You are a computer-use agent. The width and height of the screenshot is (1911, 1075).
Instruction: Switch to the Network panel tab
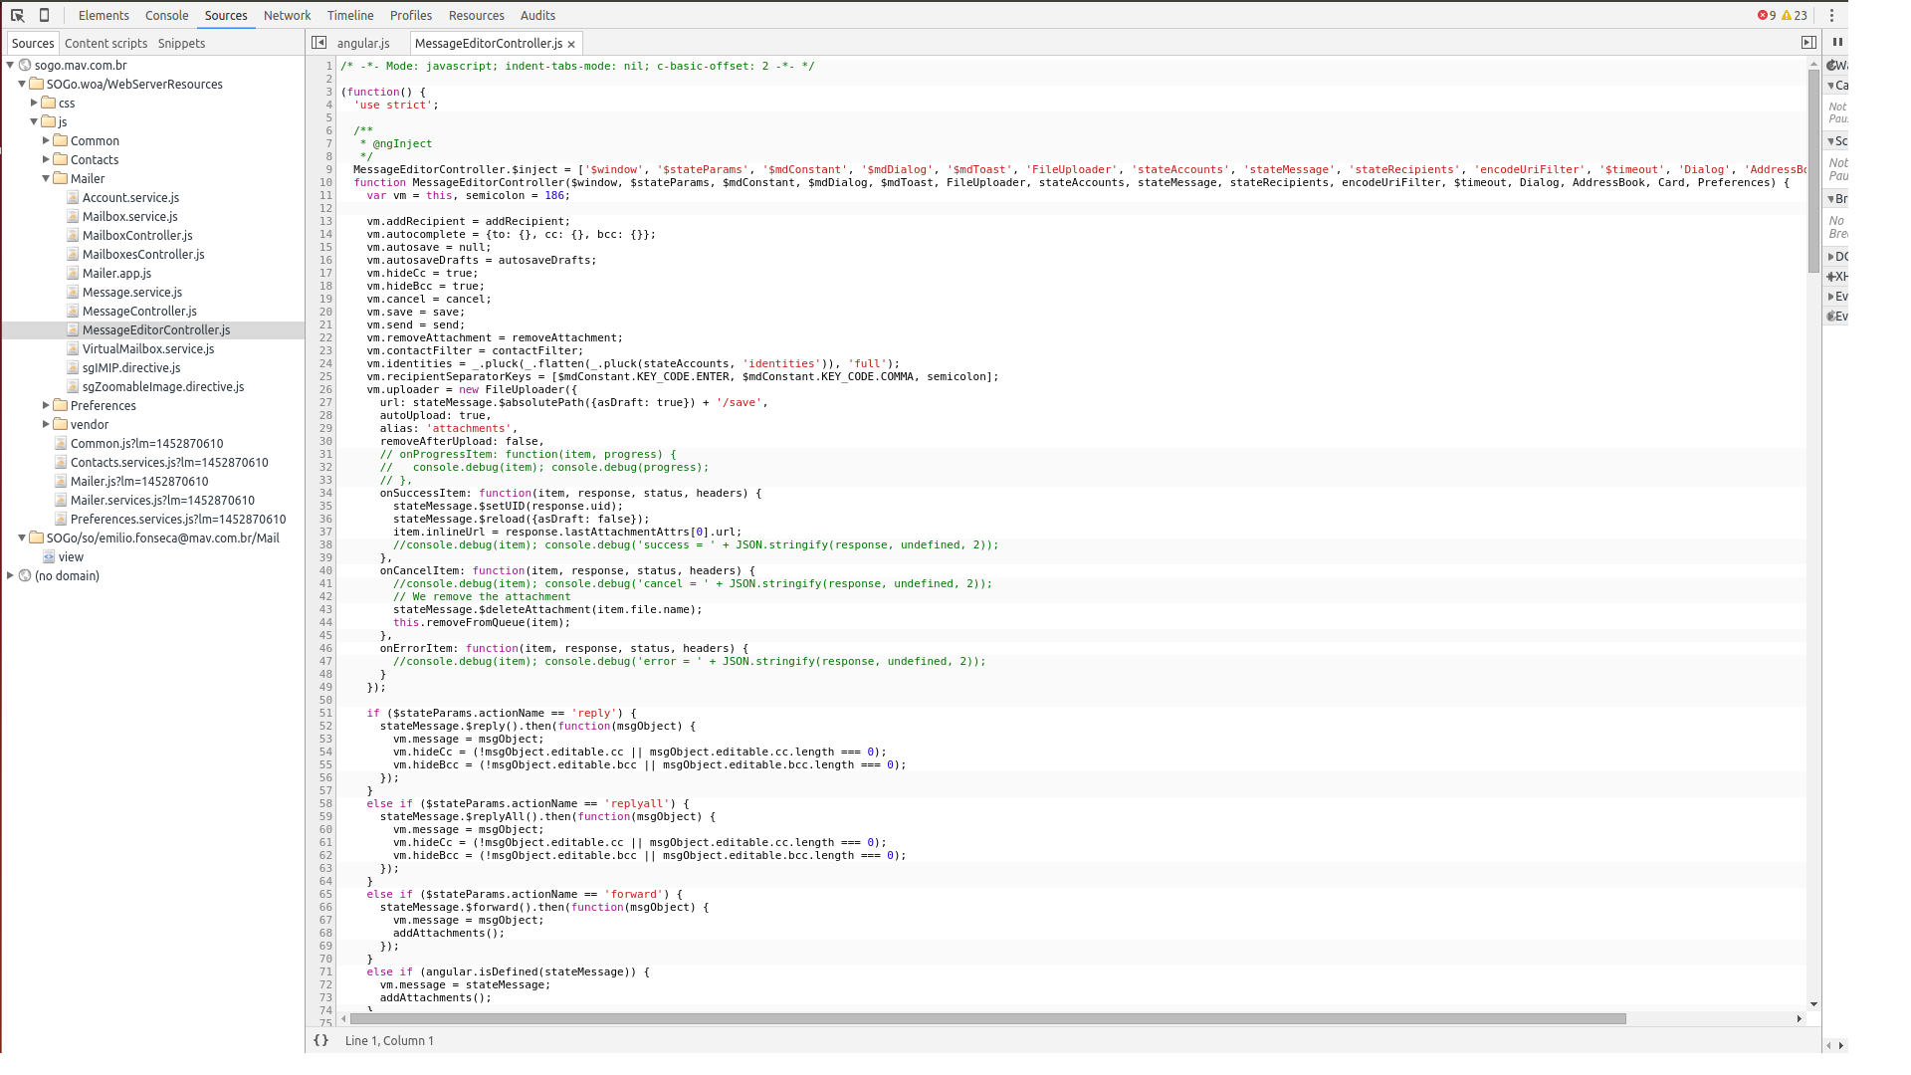287,15
